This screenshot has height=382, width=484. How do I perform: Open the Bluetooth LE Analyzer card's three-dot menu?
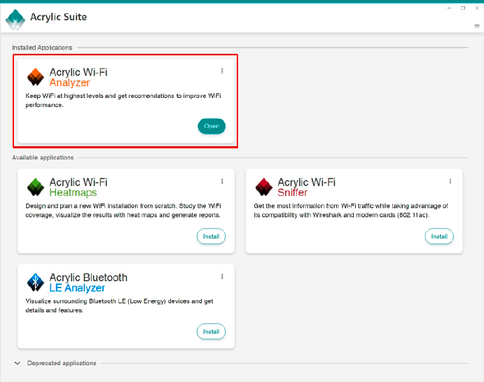[222, 276]
